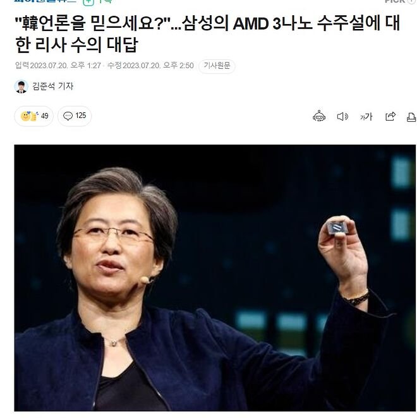Click the 입력 2023.07.20 오후 1:27 timestamp
The image size is (417, 418).
58,65
